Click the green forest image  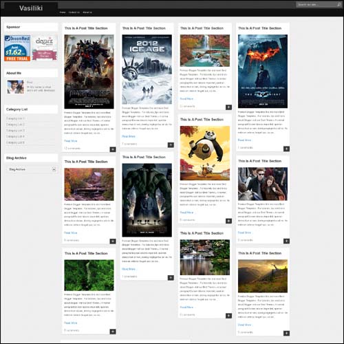point(89,275)
